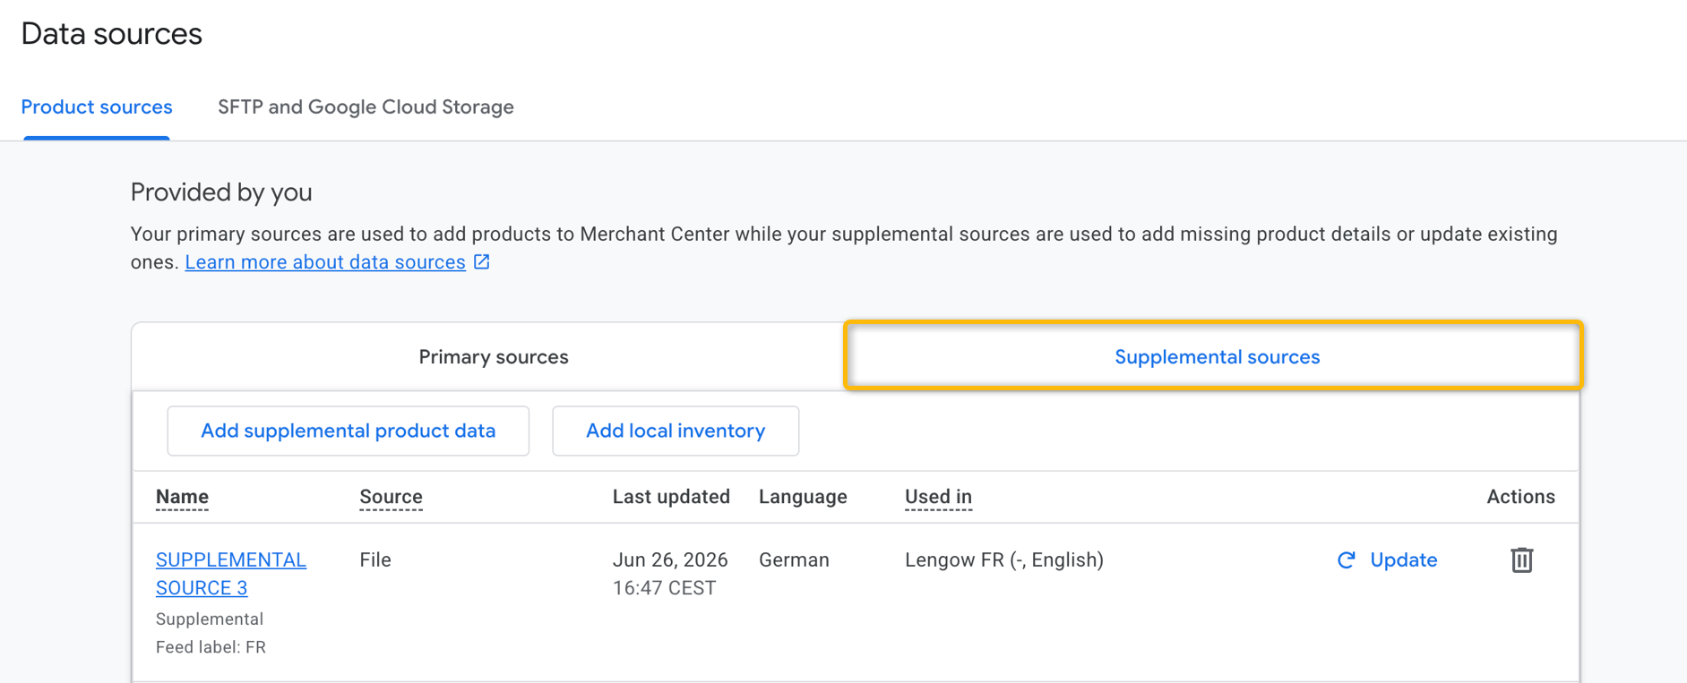Click the Add supplemental product data button
The height and width of the screenshot is (683, 1687).
pos(348,431)
